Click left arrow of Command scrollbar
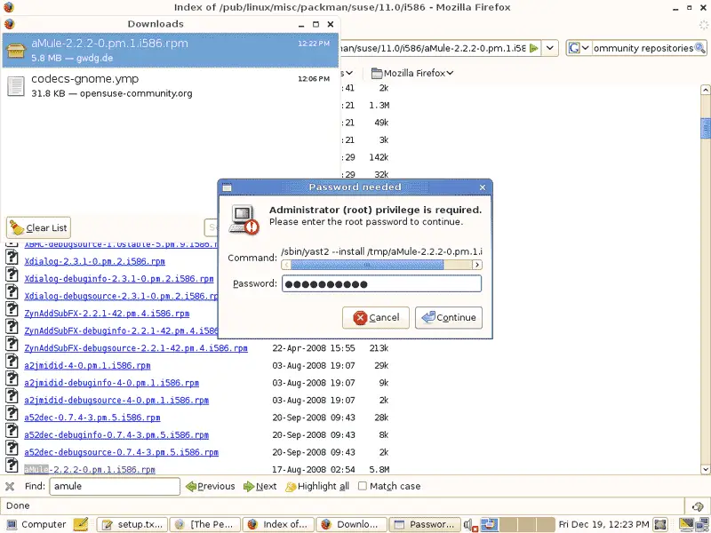 click(286, 265)
